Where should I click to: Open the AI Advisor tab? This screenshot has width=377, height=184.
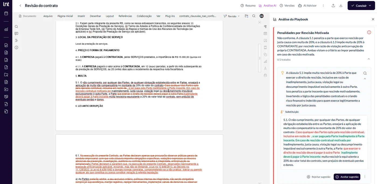(308, 6)
